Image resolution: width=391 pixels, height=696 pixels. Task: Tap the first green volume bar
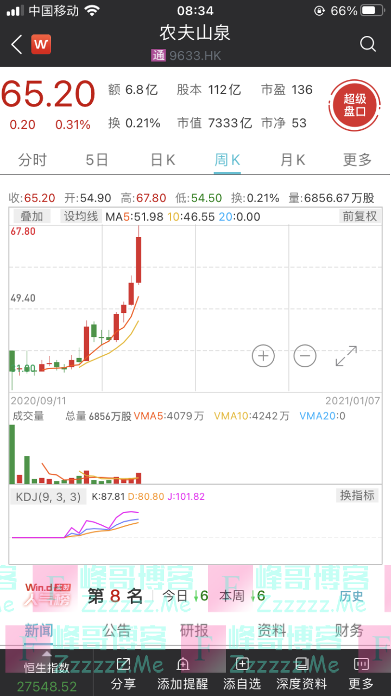pos(12,454)
